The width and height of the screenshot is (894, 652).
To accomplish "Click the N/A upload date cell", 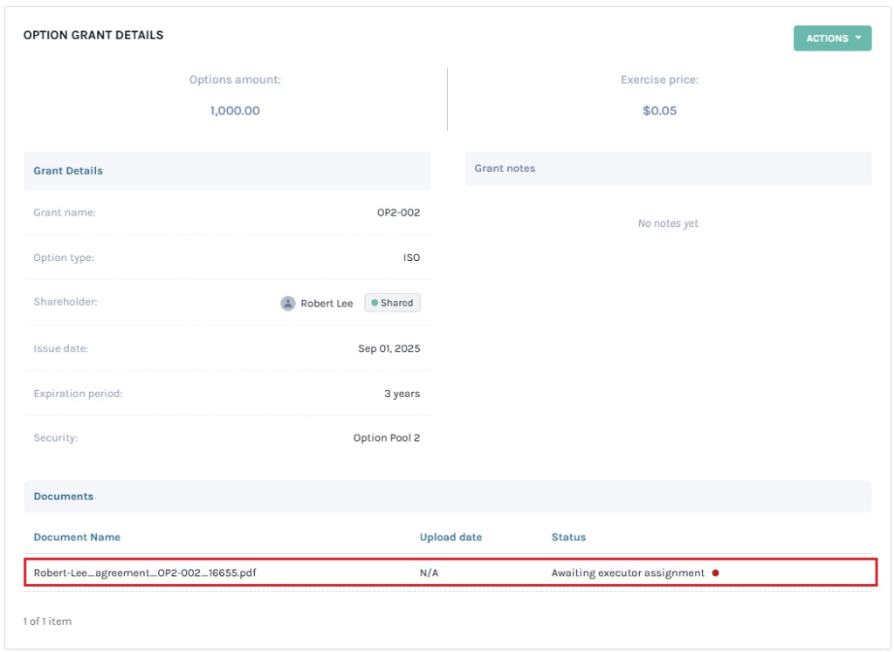I will [429, 573].
